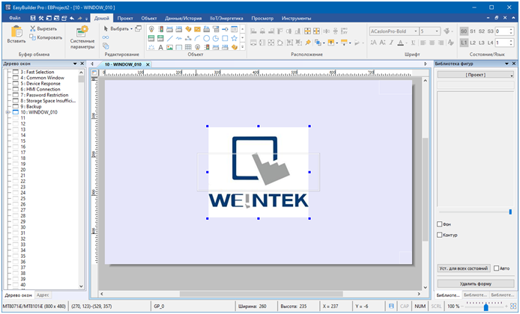Click the shape library size slider handle
Image resolution: width=520 pixels, height=314 pixels.
click(510, 212)
